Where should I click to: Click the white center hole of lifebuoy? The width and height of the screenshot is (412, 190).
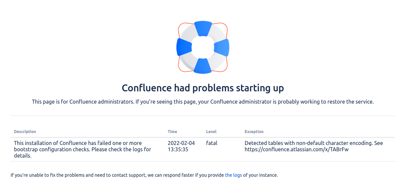[203, 47]
